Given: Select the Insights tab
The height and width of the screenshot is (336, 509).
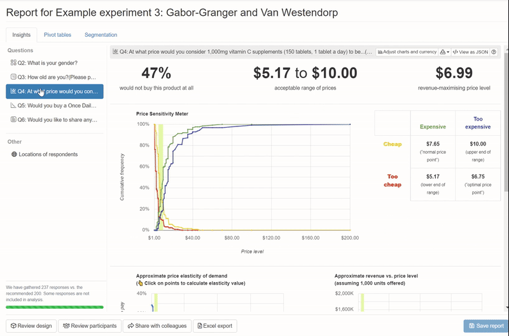Looking at the screenshot, I should (22, 35).
